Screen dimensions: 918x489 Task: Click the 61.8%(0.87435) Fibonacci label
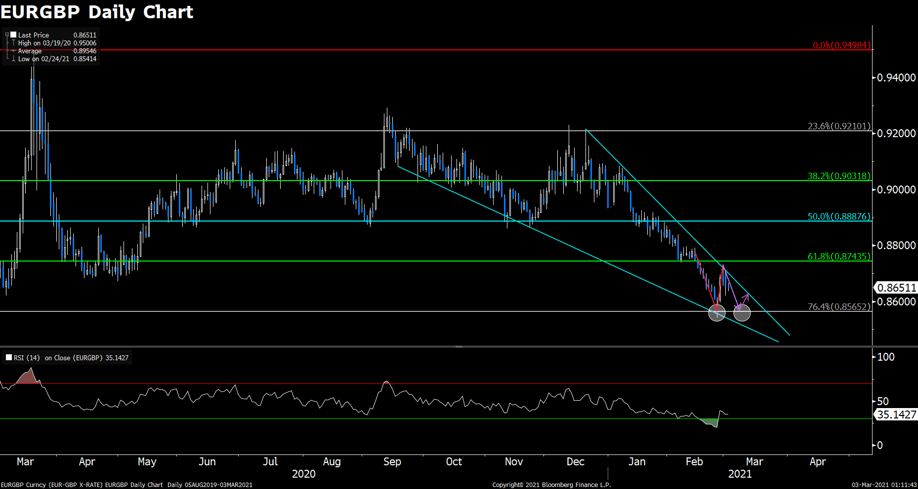(x=839, y=256)
